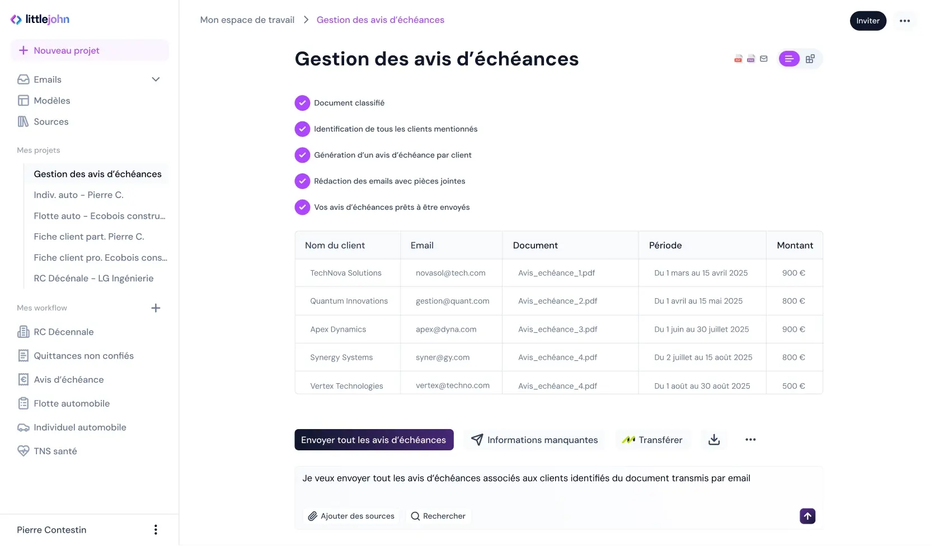939x546 pixels.
Task: Open the ellipsis menu next to Pierre Contestin
Action: tap(156, 529)
